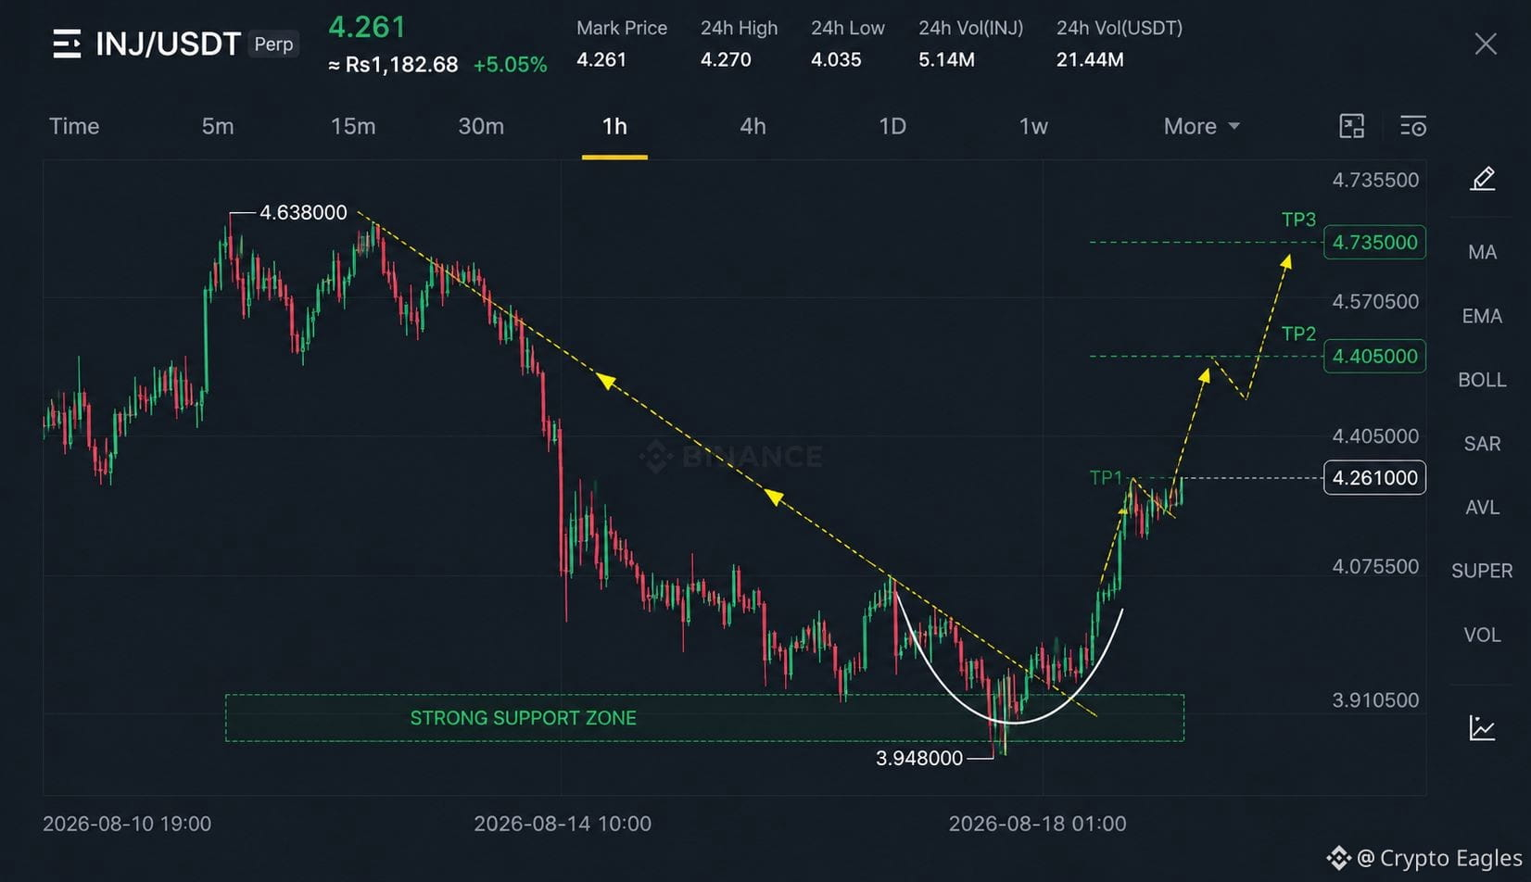This screenshot has width=1531, height=882.
Task: Switch to the 15m timeframe
Action: [353, 126]
